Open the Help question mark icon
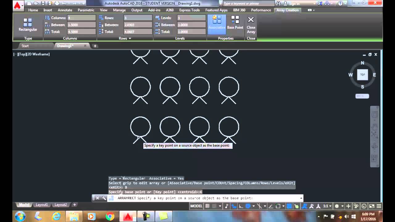 pos(340,3)
